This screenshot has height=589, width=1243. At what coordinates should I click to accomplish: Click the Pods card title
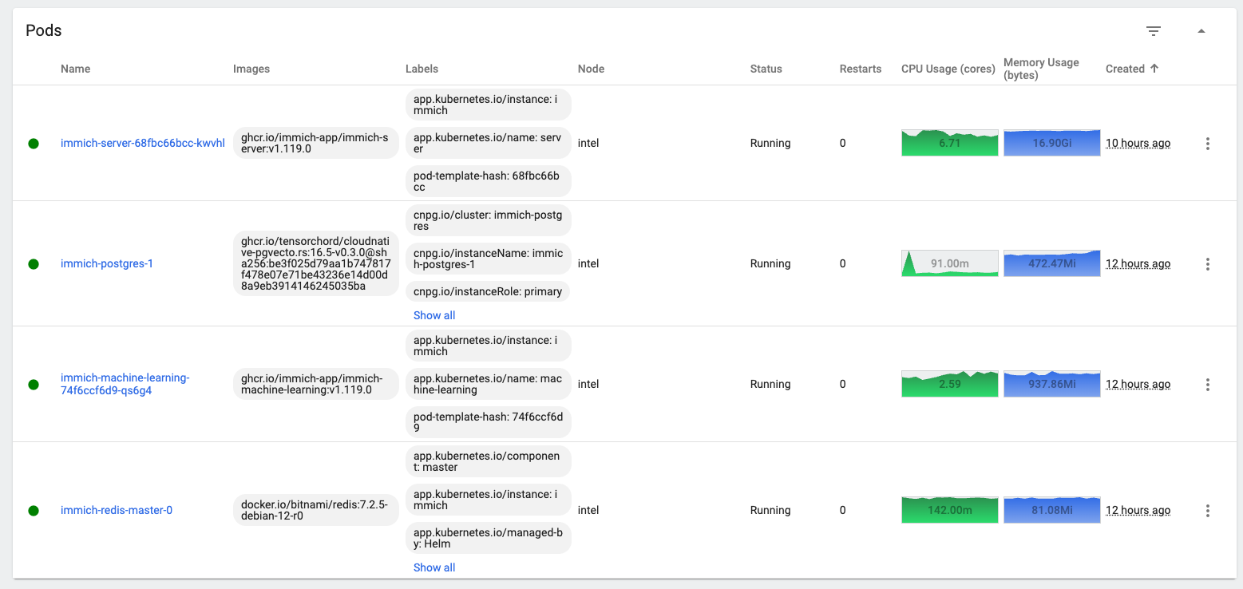44,31
